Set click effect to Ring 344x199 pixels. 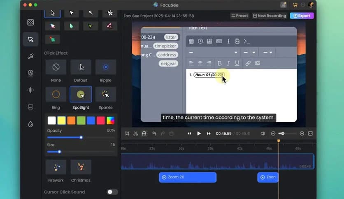tap(56, 94)
